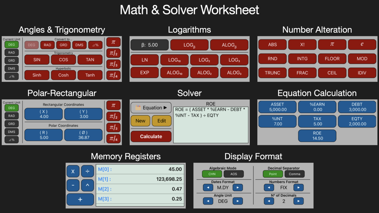Convert angle to GRD
Viewport: 379px width, 213px height.
tap(63, 45)
